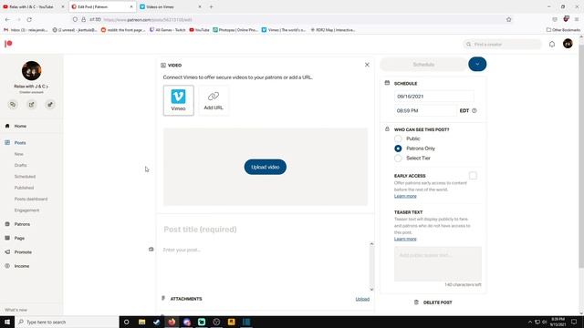Screen dimensions: 584x328
Task: Click the middle round icon under creator name
Action: 31,105
